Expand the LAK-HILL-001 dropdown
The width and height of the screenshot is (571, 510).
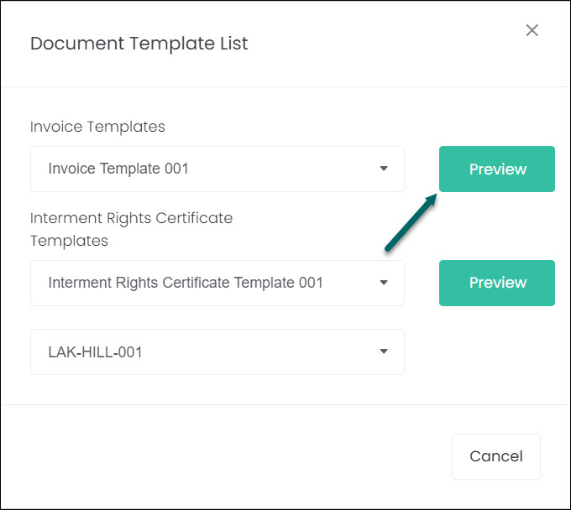(217, 351)
